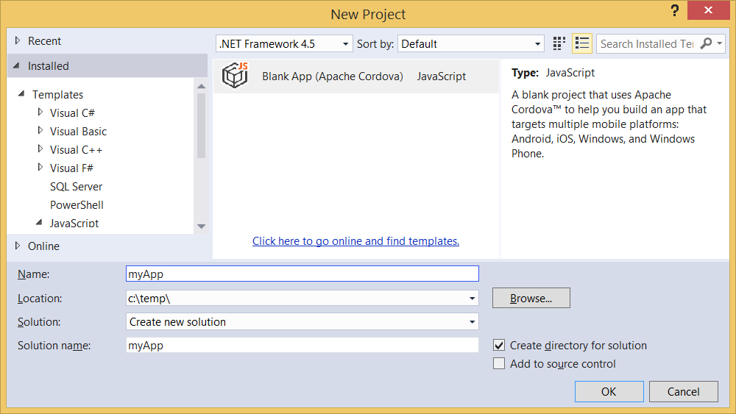Collapse the Templates tree node
736x414 pixels.
pos(21,94)
